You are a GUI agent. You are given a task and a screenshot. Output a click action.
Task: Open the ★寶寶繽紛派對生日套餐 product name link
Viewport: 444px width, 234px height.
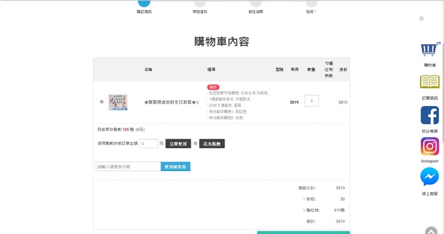[x=171, y=102]
